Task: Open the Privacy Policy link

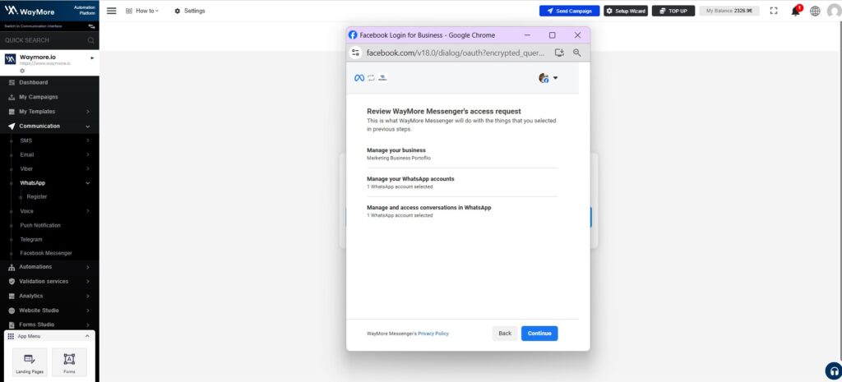Action: [x=433, y=334]
